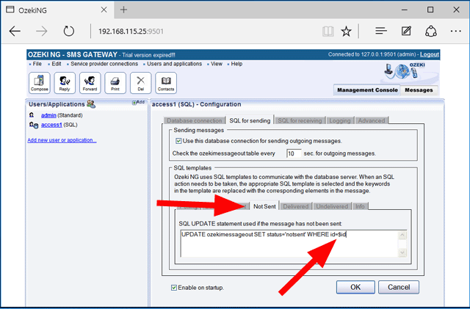470x309 pixels.
Task: Switch to Management Console tab
Action: (x=367, y=90)
